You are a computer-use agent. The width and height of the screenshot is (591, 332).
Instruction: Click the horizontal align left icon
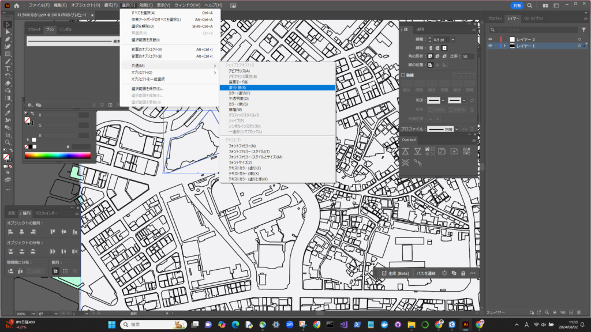pos(10,232)
